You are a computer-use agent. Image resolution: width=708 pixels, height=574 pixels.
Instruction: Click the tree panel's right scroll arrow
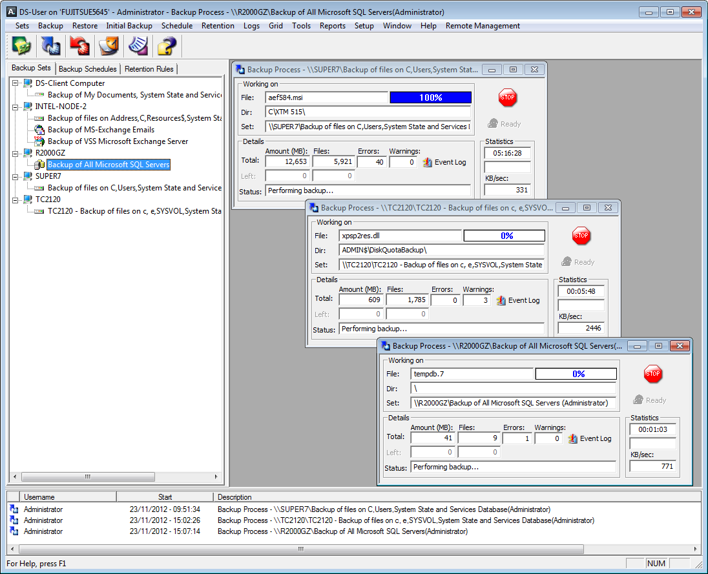pyautogui.click(x=216, y=477)
